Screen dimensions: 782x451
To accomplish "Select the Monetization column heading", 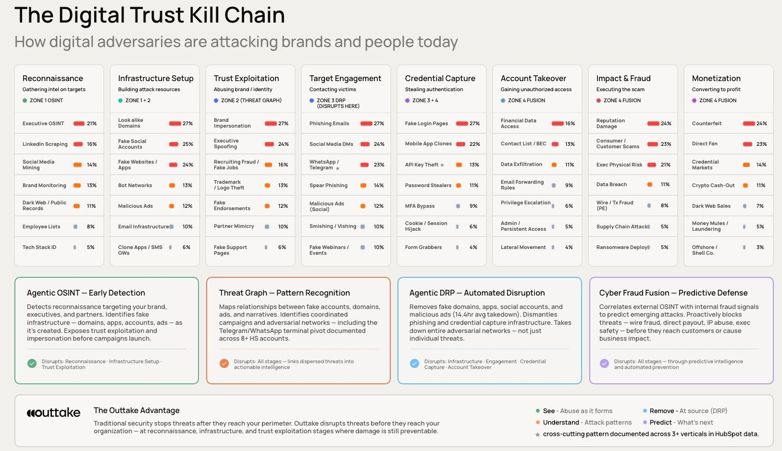I will coord(716,78).
